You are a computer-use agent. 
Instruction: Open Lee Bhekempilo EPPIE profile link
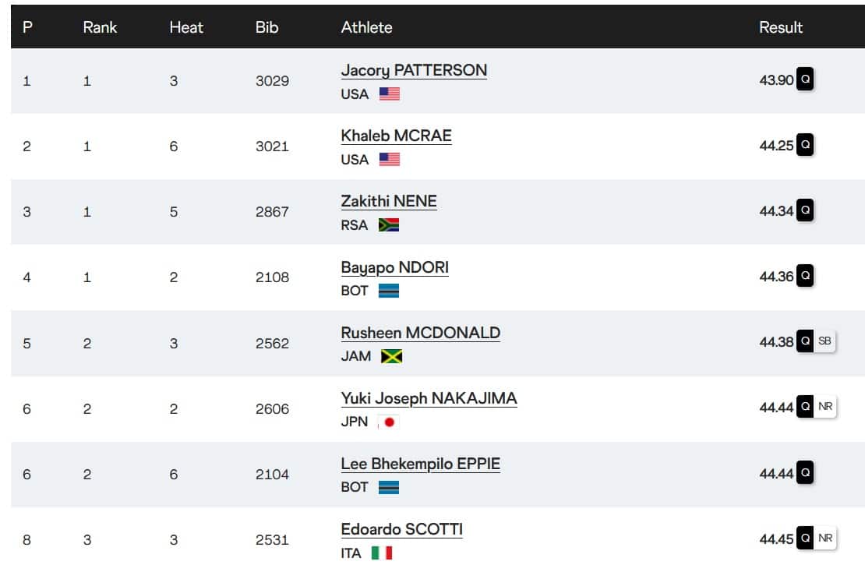tap(420, 464)
